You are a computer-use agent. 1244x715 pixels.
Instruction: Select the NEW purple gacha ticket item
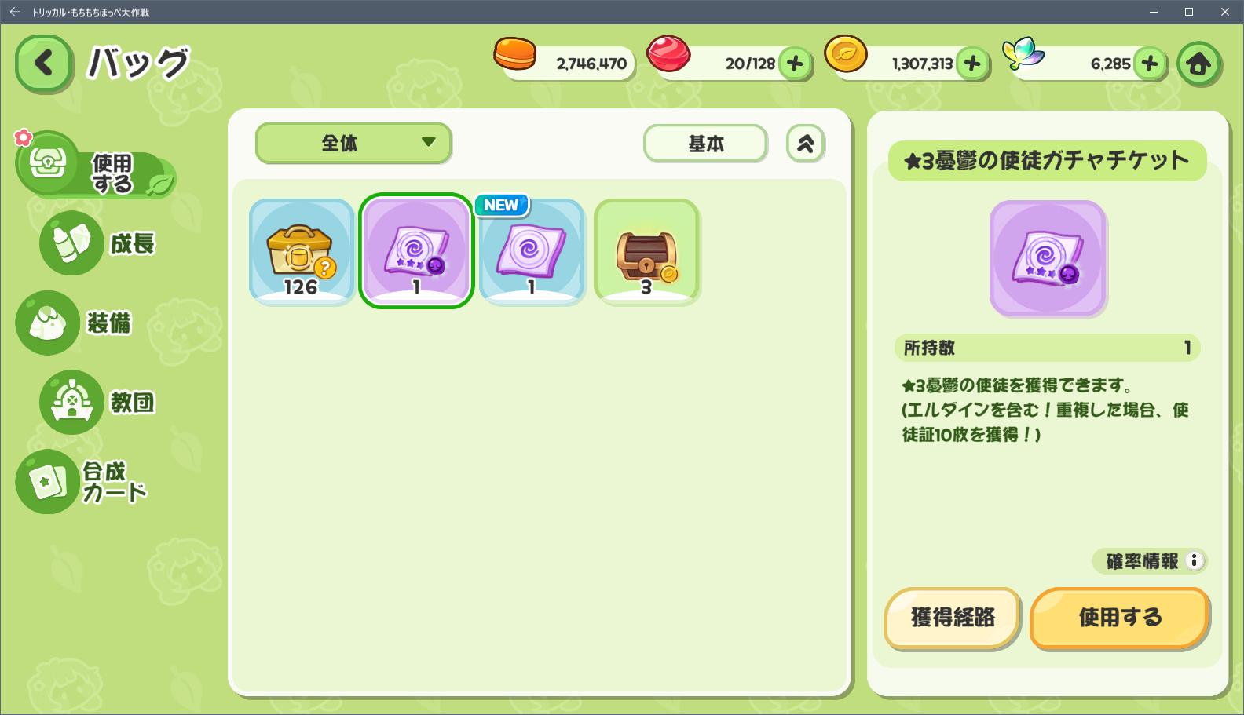point(532,251)
